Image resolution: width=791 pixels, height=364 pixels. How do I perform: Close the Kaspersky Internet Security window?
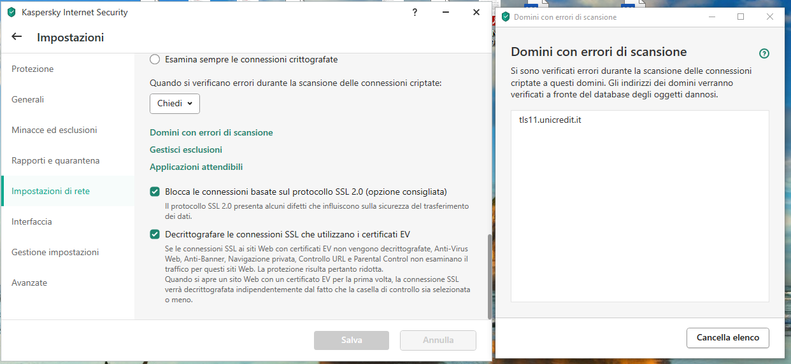click(x=476, y=12)
